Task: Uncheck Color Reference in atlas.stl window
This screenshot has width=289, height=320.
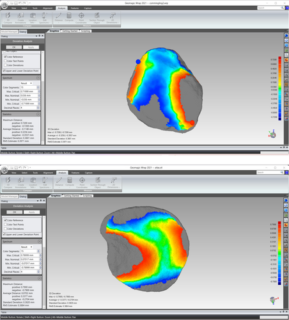Action: tap(6, 220)
